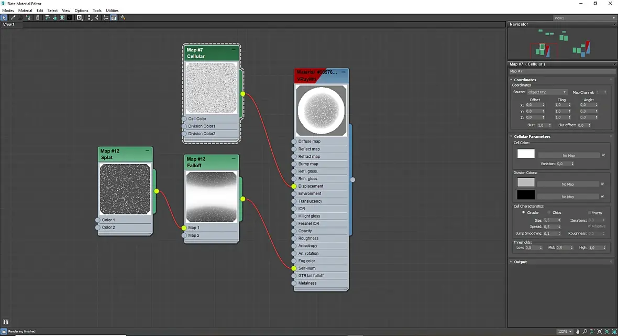Open the Material menu

25,10
